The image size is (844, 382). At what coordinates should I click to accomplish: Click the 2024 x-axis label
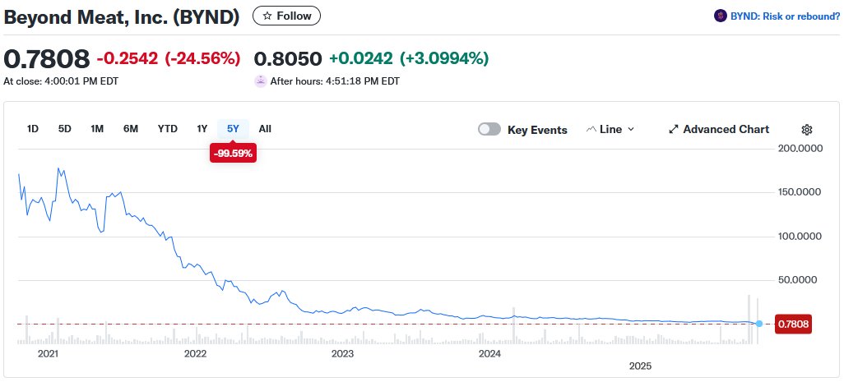[489, 353]
